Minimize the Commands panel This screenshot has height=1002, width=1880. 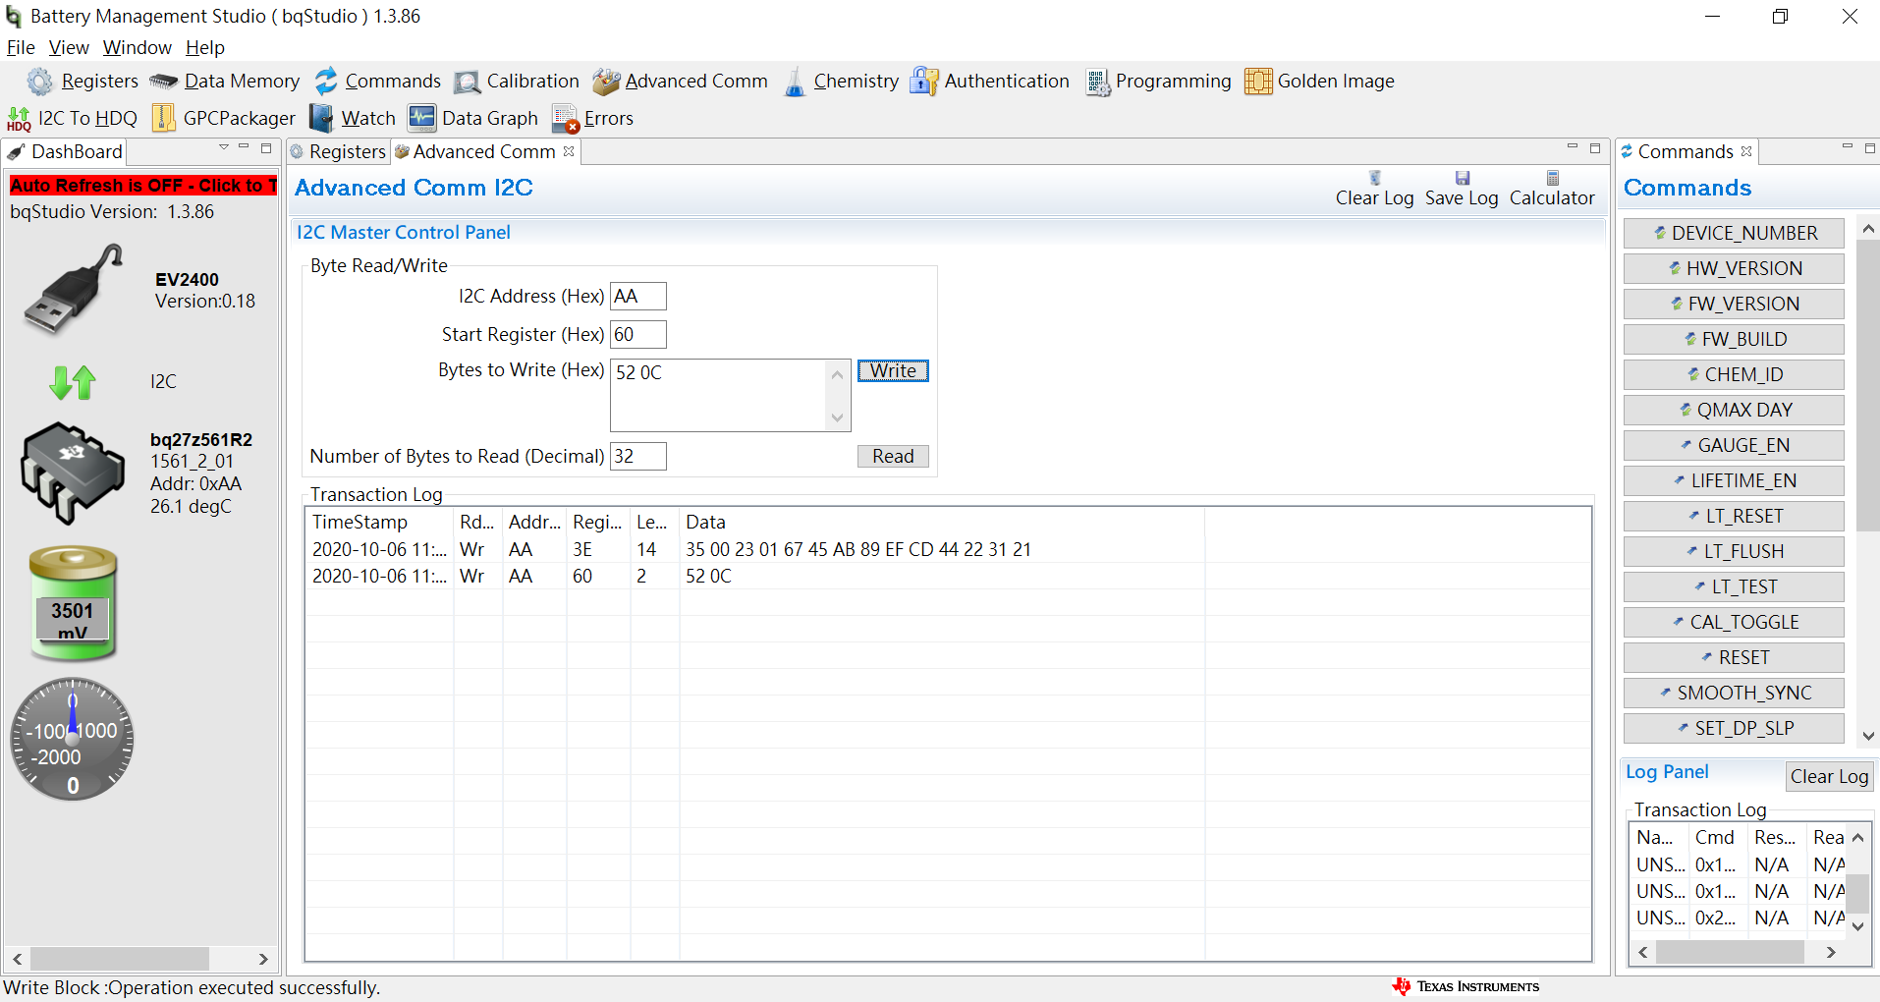(x=1848, y=147)
